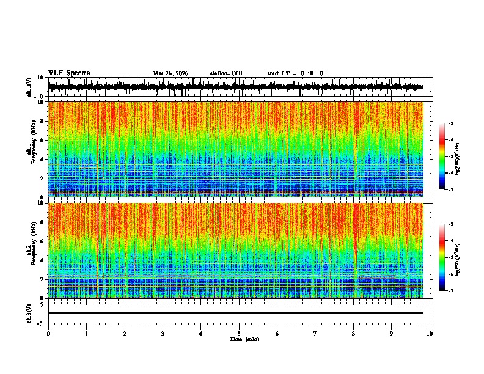Click the ch.2 spectrogram color scale bar
The image size is (484, 374).
442,257
